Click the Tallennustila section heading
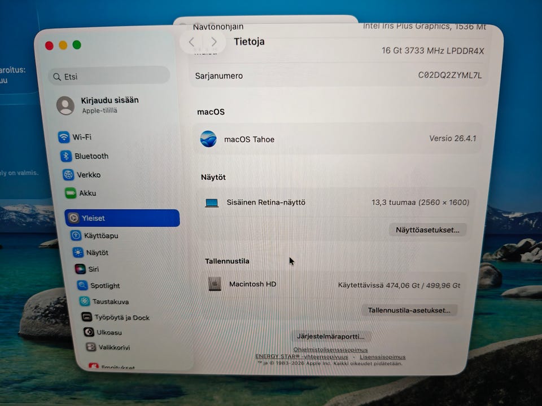This screenshot has width=542, height=406. click(x=227, y=261)
